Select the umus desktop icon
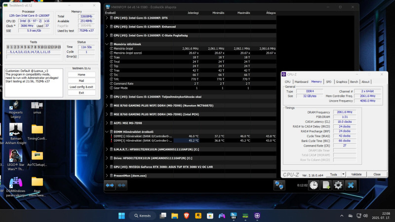Image resolution: width=395 pixels, height=222 pixels. click(37, 108)
